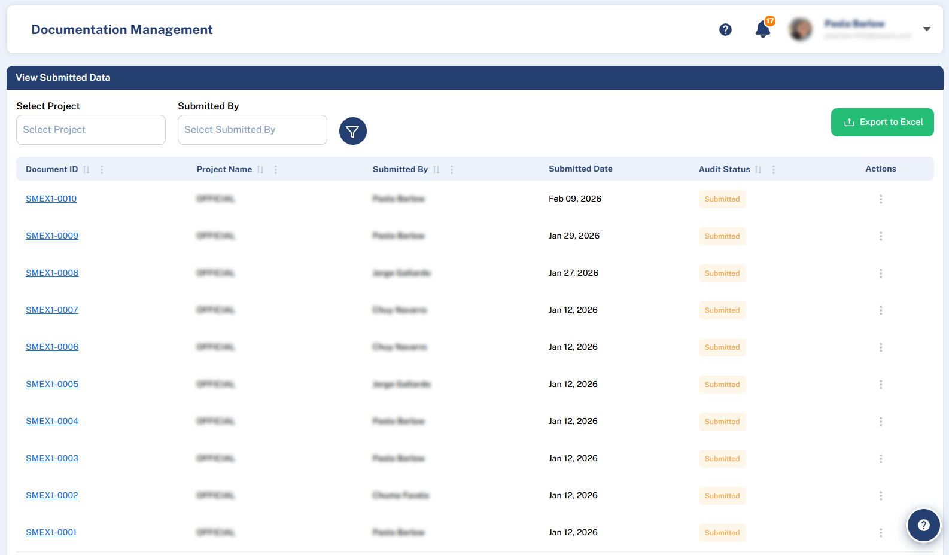Open the Select Project dropdown

(91, 130)
